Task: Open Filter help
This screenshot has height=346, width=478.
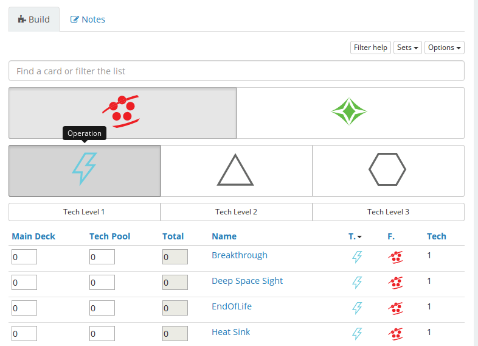Action: click(x=370, y=48)
